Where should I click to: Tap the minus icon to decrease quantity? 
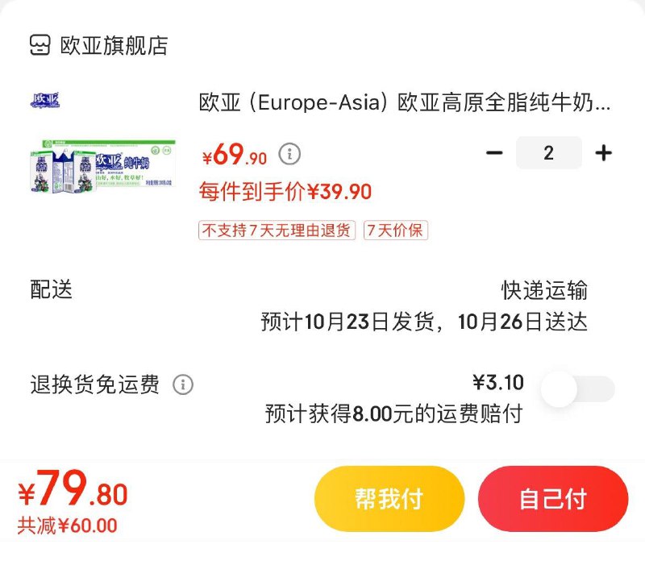[495, 152]
